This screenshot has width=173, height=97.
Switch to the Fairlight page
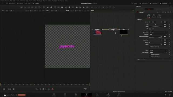108,95
